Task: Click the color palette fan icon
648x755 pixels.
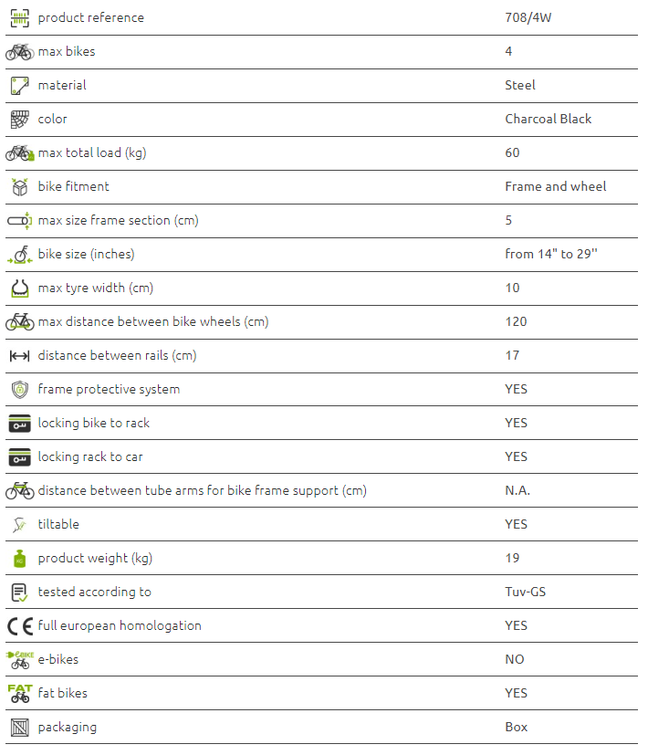Action: coord(19,120)
